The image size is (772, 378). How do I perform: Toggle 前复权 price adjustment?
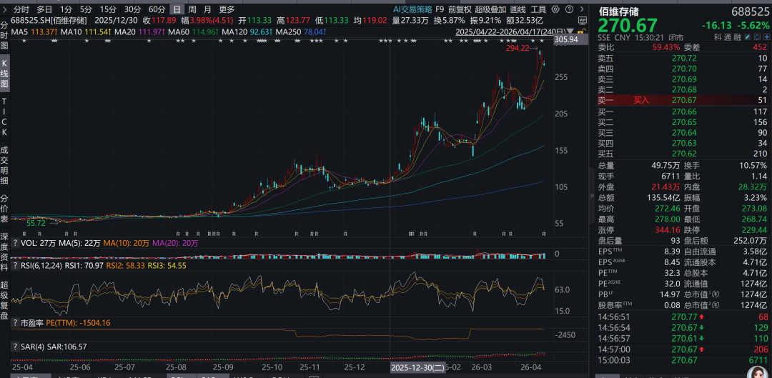click(459, 9)
